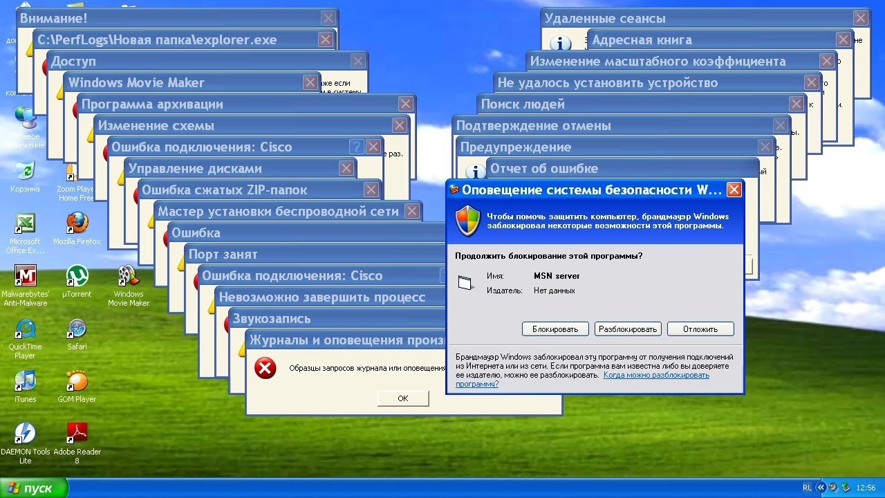This screenshot has width=885, height=498.
Task: Choose Блокировать in the firewall alert
Action: pyautogui.click(x=555, y=329)
